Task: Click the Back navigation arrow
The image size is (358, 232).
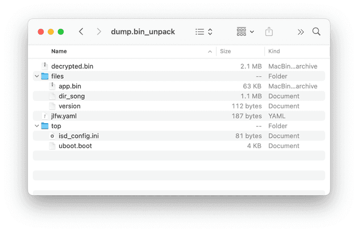Action: [x=81, y=32]
